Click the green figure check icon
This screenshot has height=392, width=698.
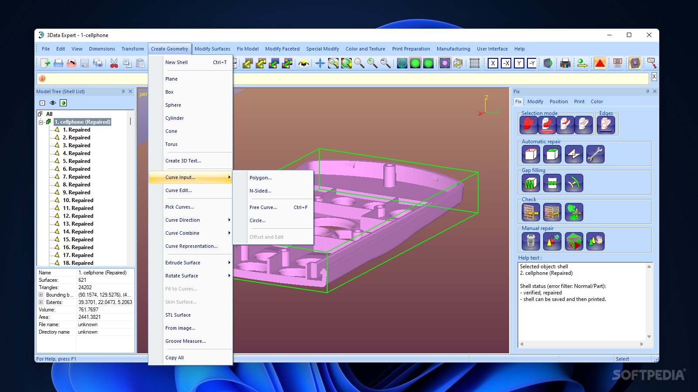click(x=574, y=212)
